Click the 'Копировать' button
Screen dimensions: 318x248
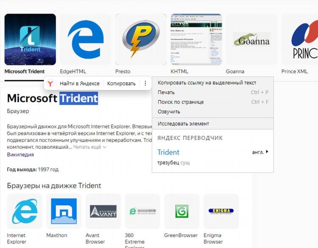[x=121, y=84]
